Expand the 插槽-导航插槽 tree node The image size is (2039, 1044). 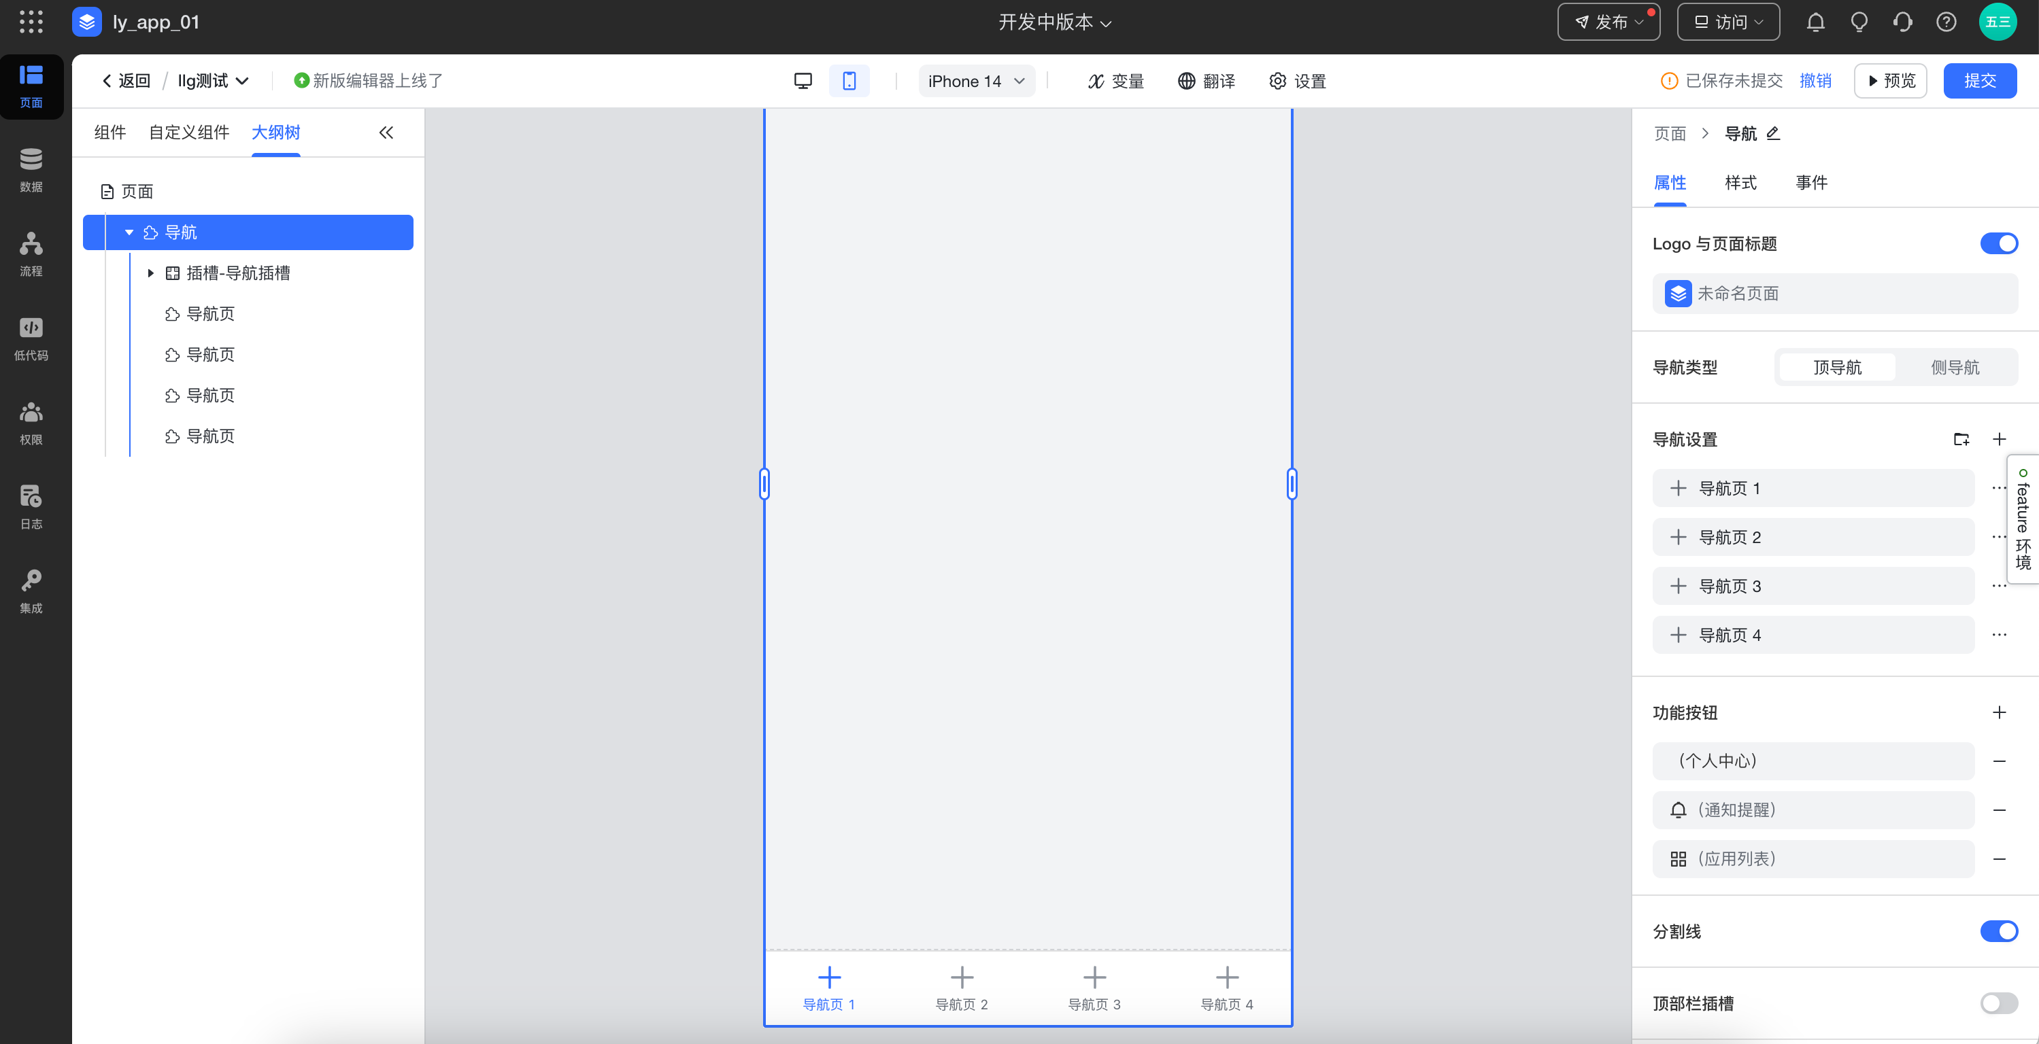tap(150, 273)
